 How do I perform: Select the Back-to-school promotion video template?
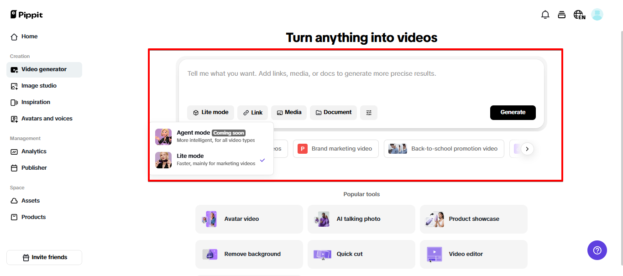[x=444, y=148]
